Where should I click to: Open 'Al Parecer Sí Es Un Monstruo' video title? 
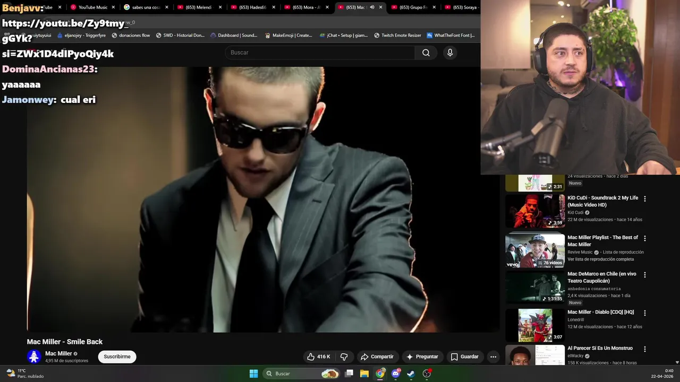pos(600,348)
